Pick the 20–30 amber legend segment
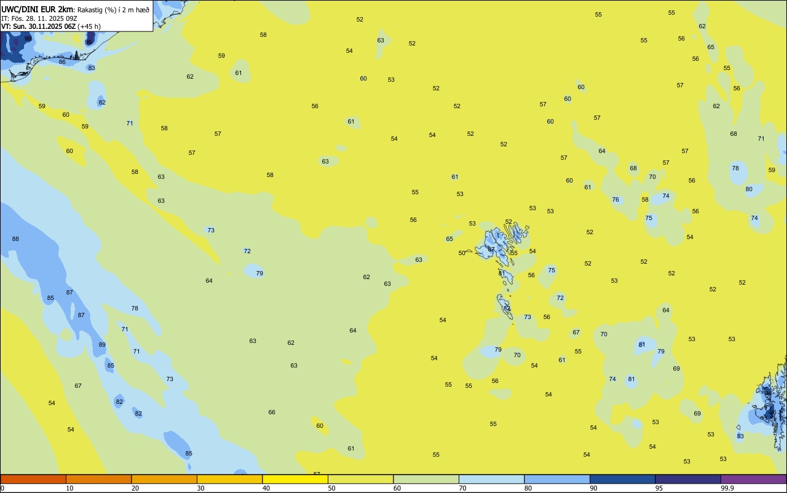 164,479
